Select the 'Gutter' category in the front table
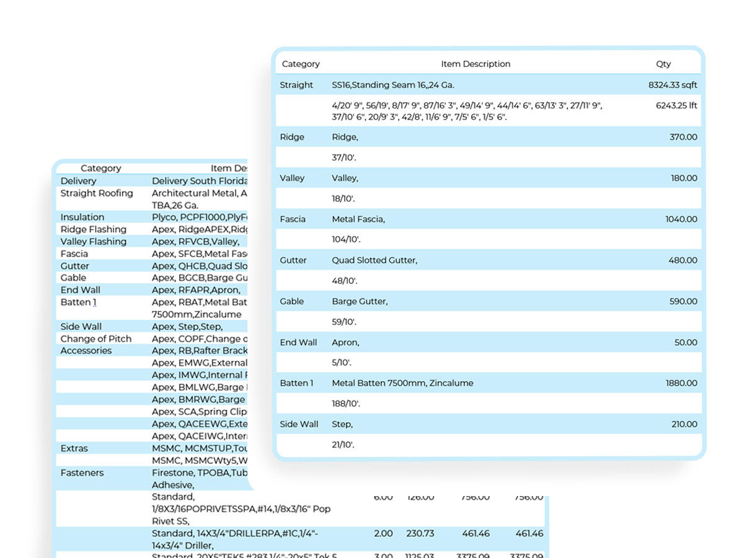The height and width of the screenshot is (558, 744). coord(293,260)
